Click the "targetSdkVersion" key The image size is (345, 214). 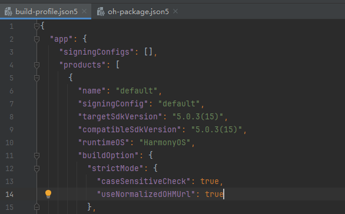coord(120,116)
